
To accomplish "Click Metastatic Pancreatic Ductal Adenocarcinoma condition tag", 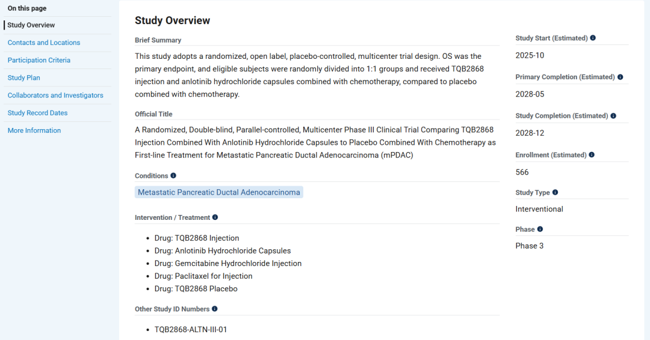I will (x=218, y=192).
